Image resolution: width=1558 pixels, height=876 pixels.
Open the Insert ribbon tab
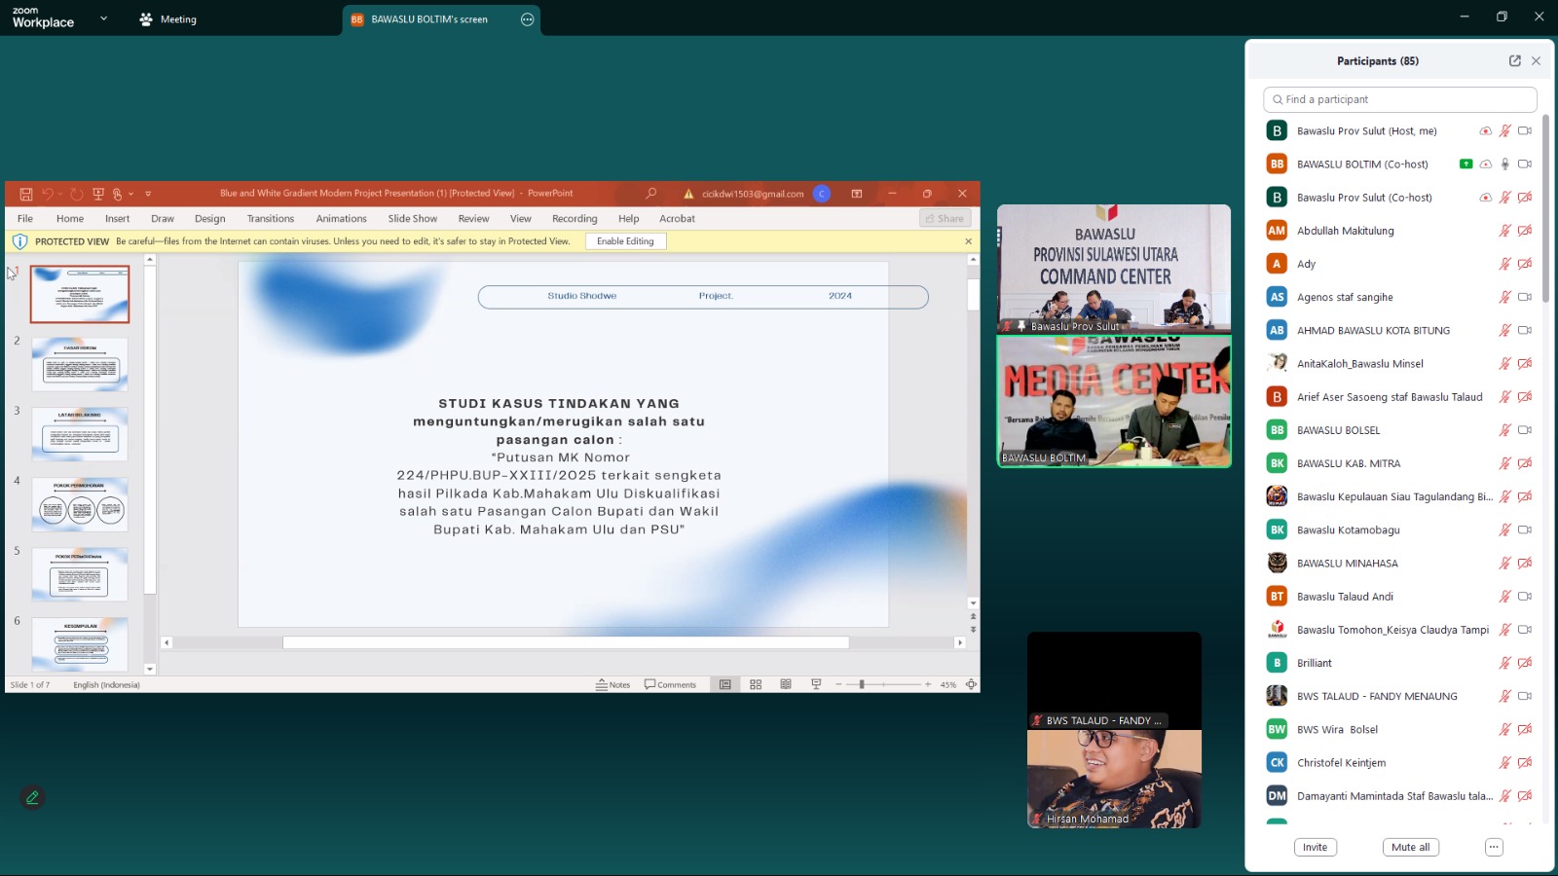click(117, 219)
